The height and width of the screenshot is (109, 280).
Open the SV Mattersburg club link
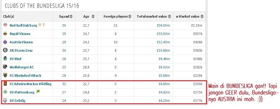pos(22,92)
